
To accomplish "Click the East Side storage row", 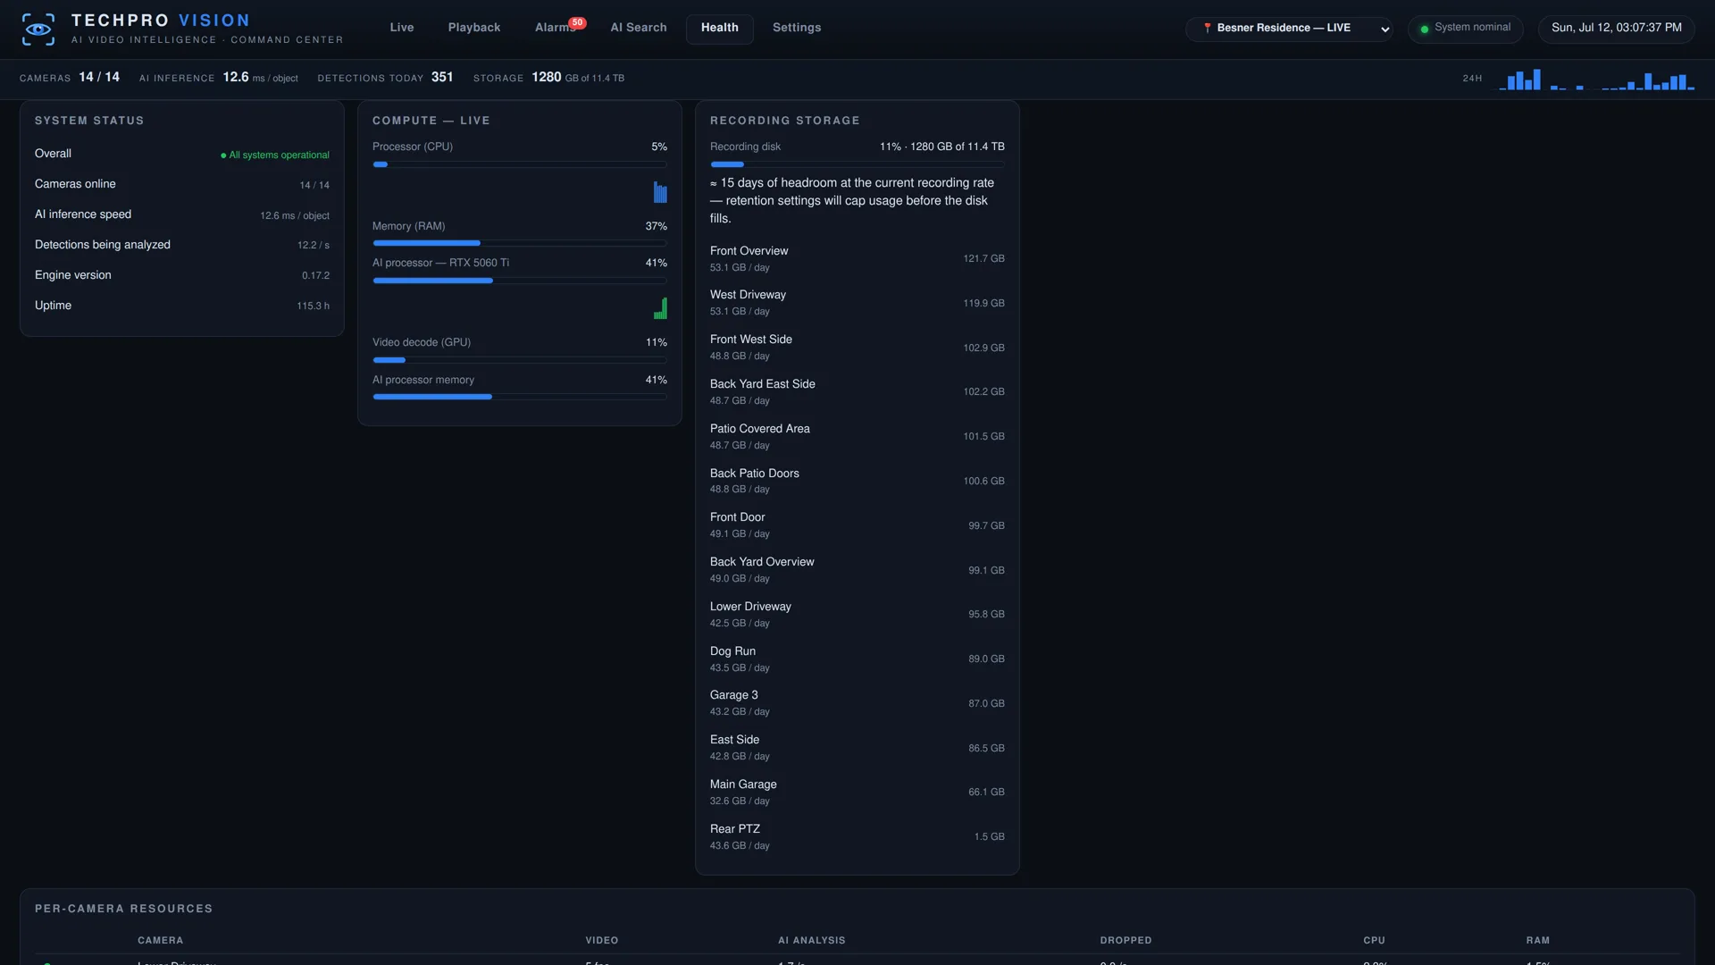I will point(857,748).
